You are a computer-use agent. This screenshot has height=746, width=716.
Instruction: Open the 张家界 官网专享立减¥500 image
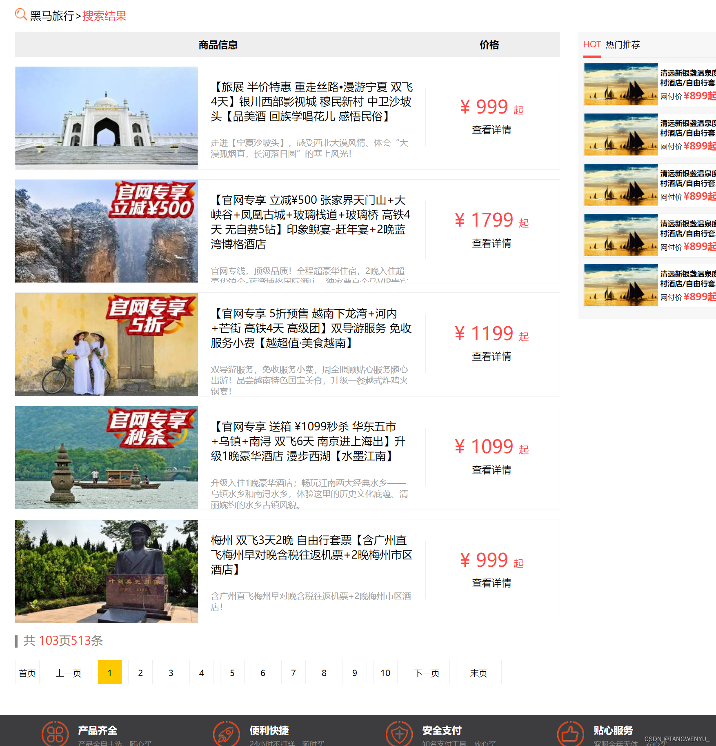[107, 231]
